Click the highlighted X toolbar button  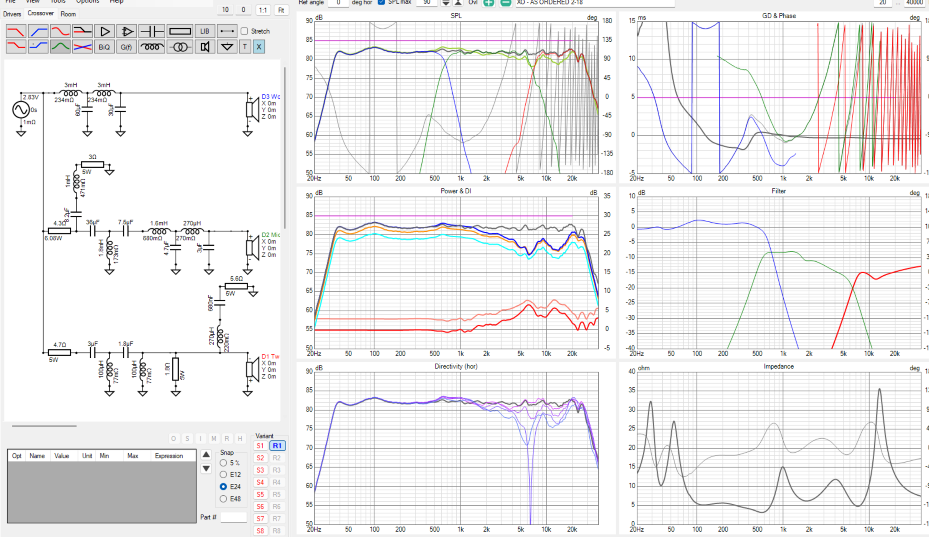(x=259, y=47)
